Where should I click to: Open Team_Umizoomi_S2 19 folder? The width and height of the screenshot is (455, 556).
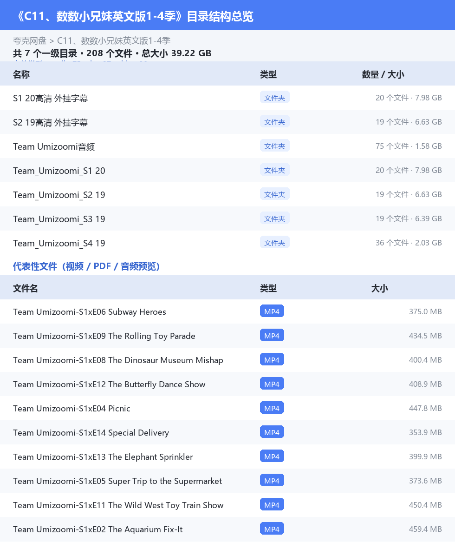click(227, 195)
